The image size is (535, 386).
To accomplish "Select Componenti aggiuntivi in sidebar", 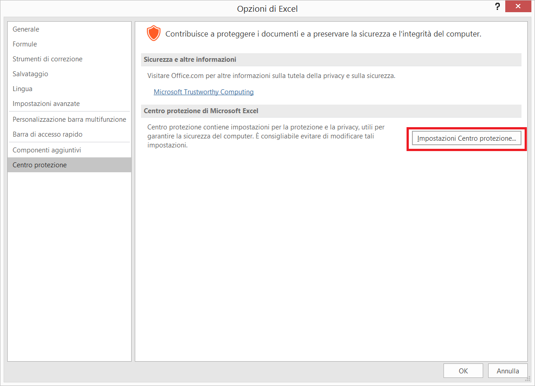I will [x=69, y=150].
